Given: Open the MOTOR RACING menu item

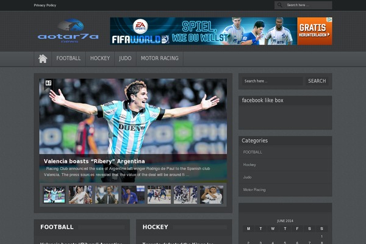Looking at the screenshot, I should [x=160, y=59].
